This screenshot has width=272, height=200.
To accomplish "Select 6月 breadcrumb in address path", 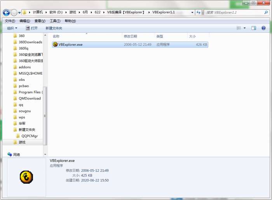I will [x=85, y=12].
